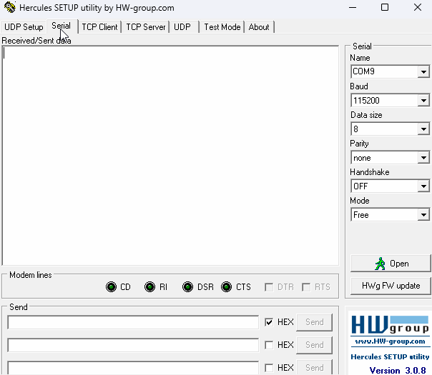Uncheck HEX checkbox for first send line
Viewport: 432px width, 375px height.
[269, 322]
